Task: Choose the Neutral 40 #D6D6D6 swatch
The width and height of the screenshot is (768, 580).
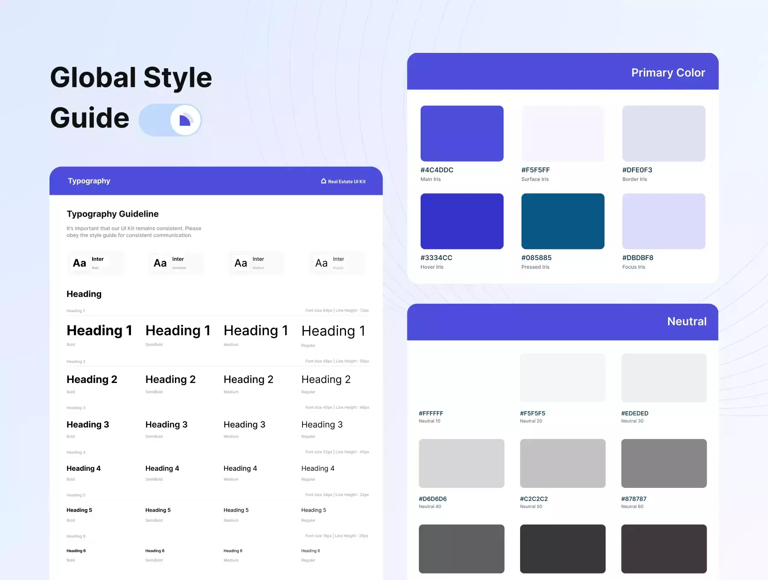Action: coord(461,464)
